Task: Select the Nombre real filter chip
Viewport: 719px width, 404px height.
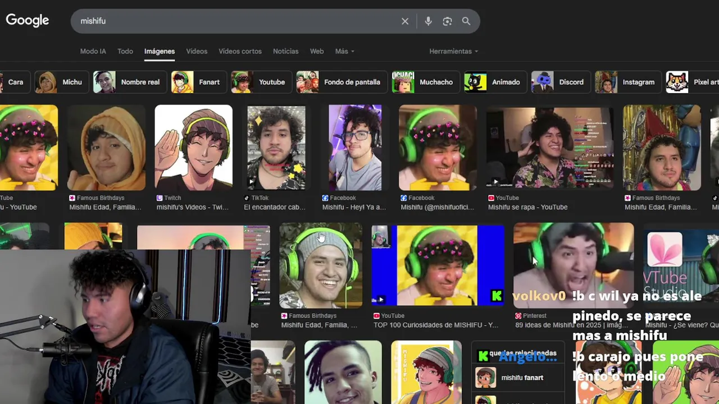Action: [130, 82]
